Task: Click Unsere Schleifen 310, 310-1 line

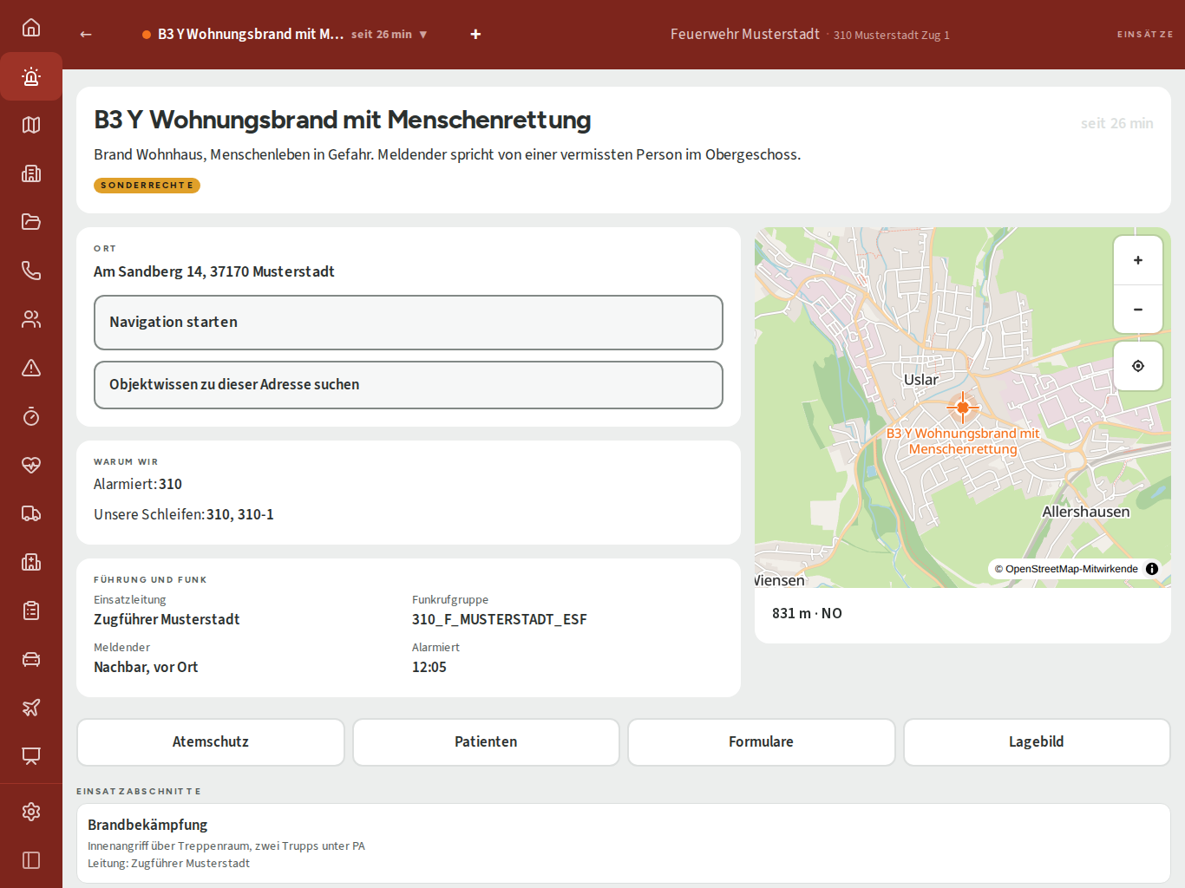Action: coord(184,514)
